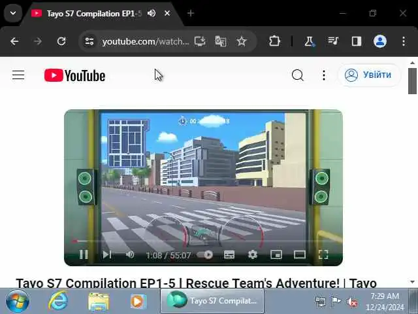Mute the video player volume
418x314 pixels.
tap(130, 254)
